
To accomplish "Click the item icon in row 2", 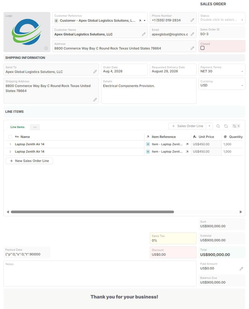I will pyautogui.click(x=148, y=151).
